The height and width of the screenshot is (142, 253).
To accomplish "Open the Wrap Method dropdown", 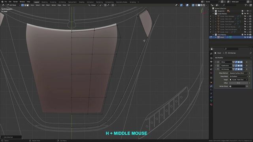I will (x=238, y=73).
